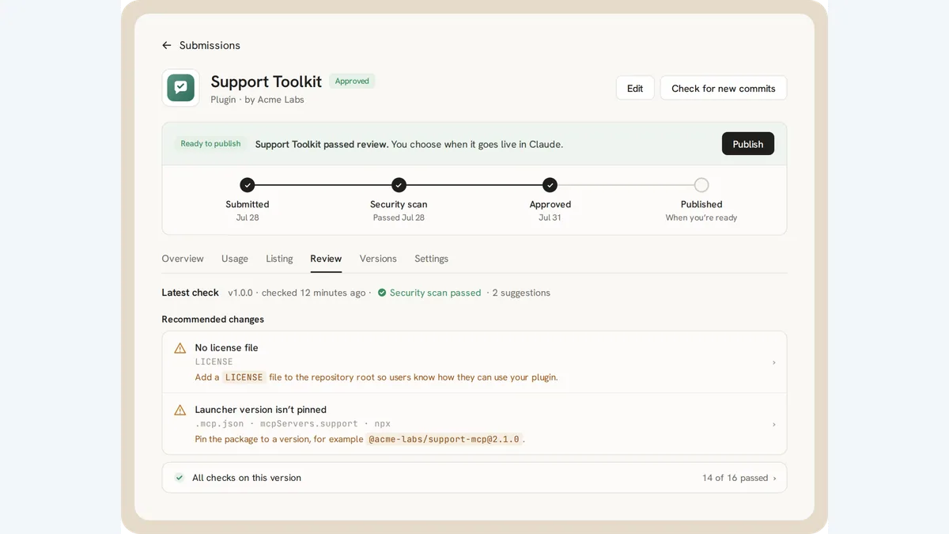Viewport: 949px width, 534px height.
Task: Click the Security scan step checkmark circle
Action: pyautogui.click(x=399, y=185)
